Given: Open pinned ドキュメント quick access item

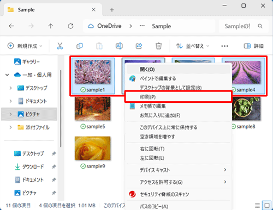Looking at the screenshot, I should (x=29, y=180).
